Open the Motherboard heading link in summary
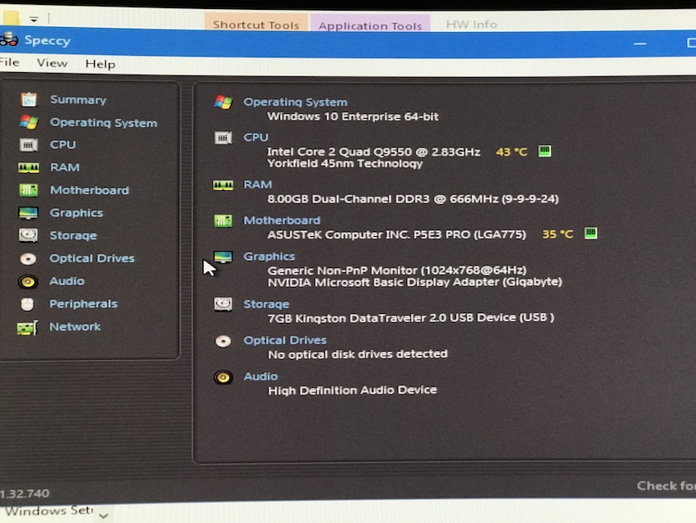This screenshot has width=696, height=523. (x=282, y=221)
